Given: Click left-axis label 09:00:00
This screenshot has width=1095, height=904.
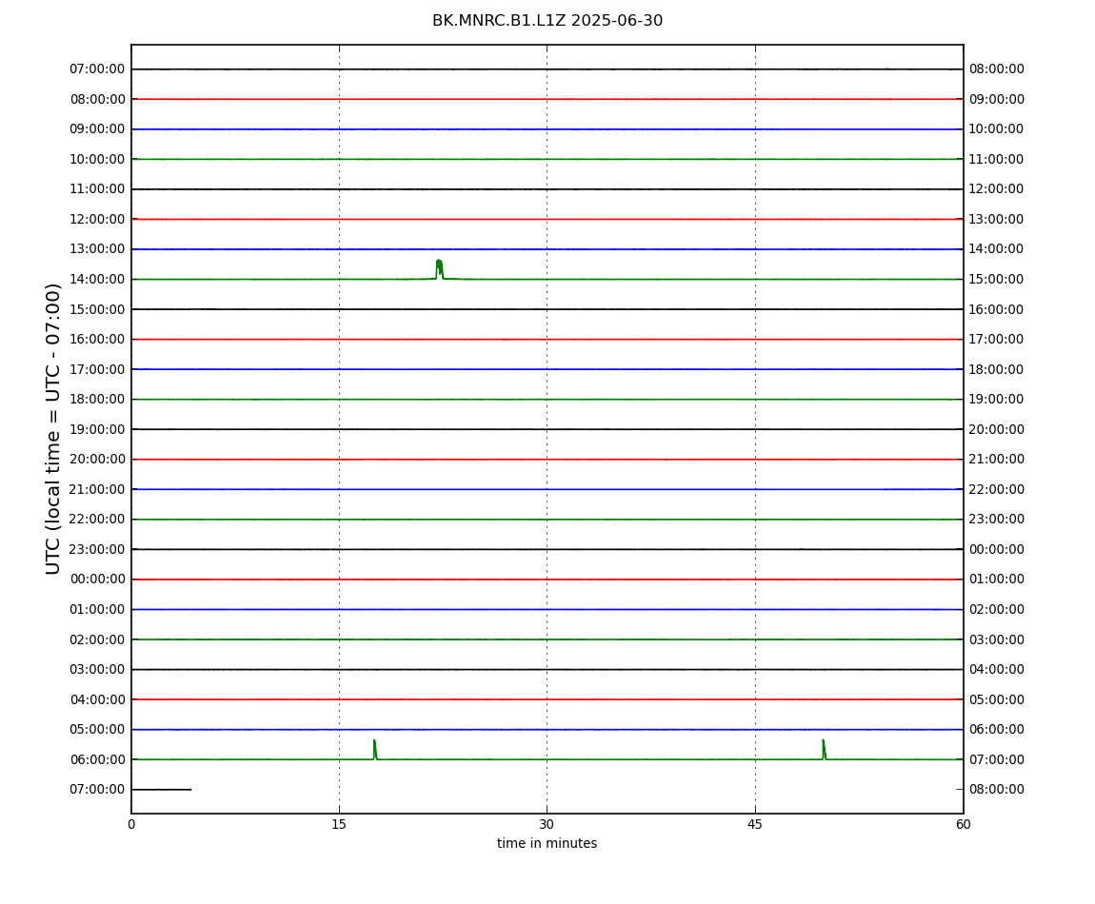Looking at the screenshot, I should point(97,129).
